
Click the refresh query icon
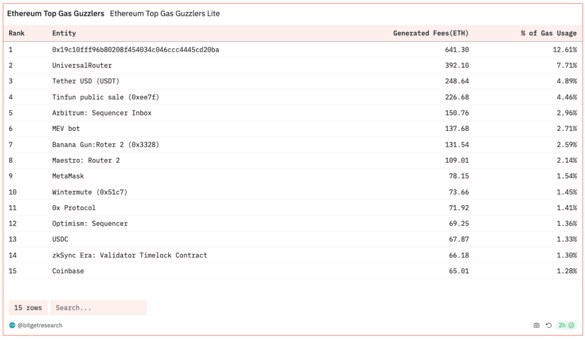tap(548, 325)
